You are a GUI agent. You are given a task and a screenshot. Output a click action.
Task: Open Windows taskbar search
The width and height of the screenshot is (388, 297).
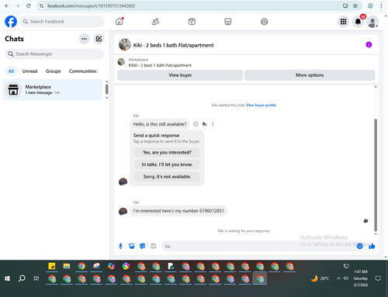point(22,278)
